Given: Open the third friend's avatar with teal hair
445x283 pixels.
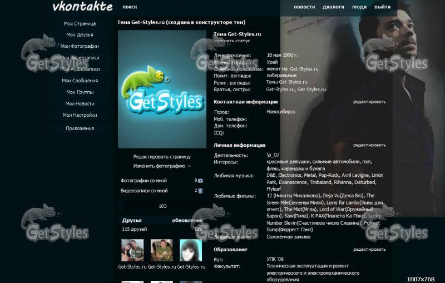Looking at the screenshot, I should tap(190, 250).
